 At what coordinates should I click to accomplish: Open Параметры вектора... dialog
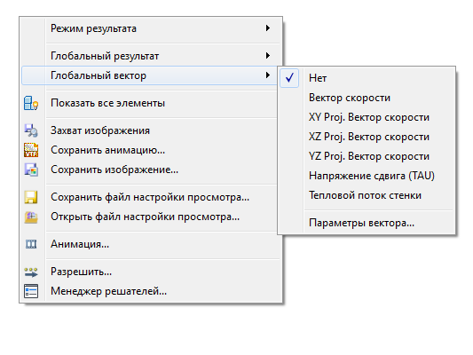pyautogui.click(x=367, y=223)
